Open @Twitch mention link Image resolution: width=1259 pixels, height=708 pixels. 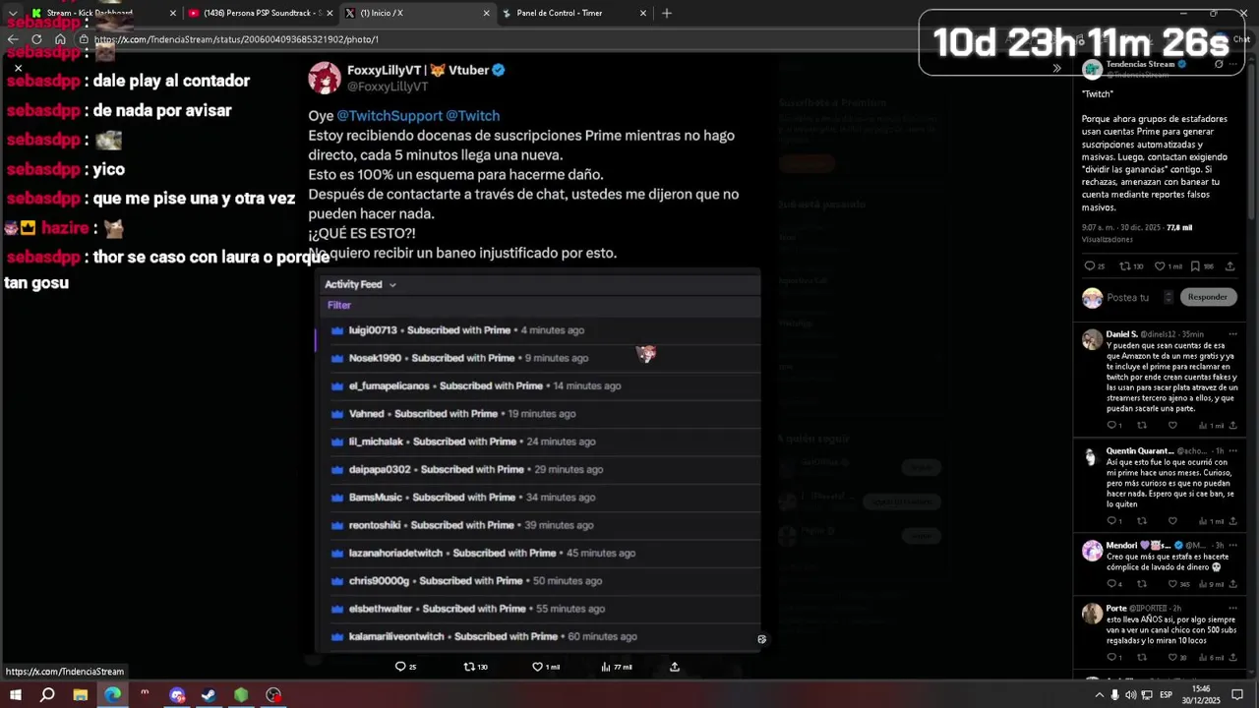473,115
